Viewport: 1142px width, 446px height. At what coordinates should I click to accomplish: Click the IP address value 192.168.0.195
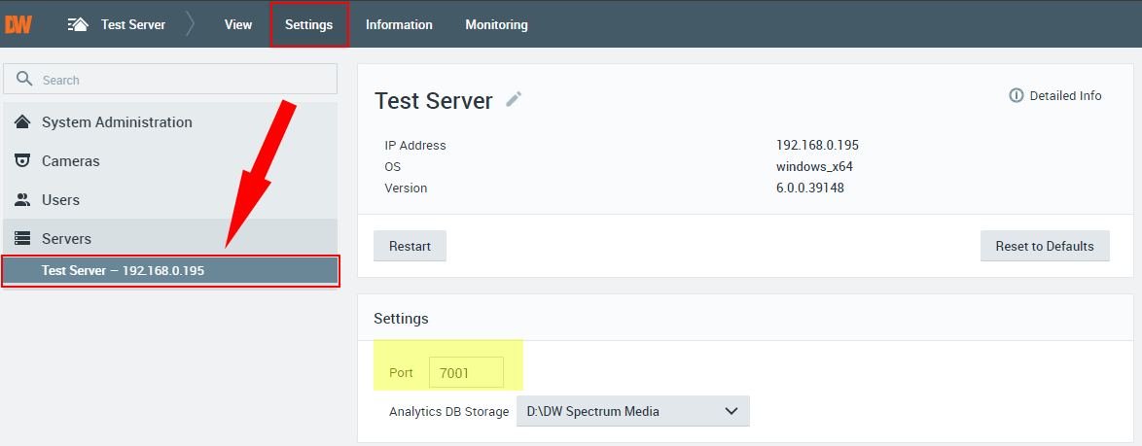coord(818,145)
